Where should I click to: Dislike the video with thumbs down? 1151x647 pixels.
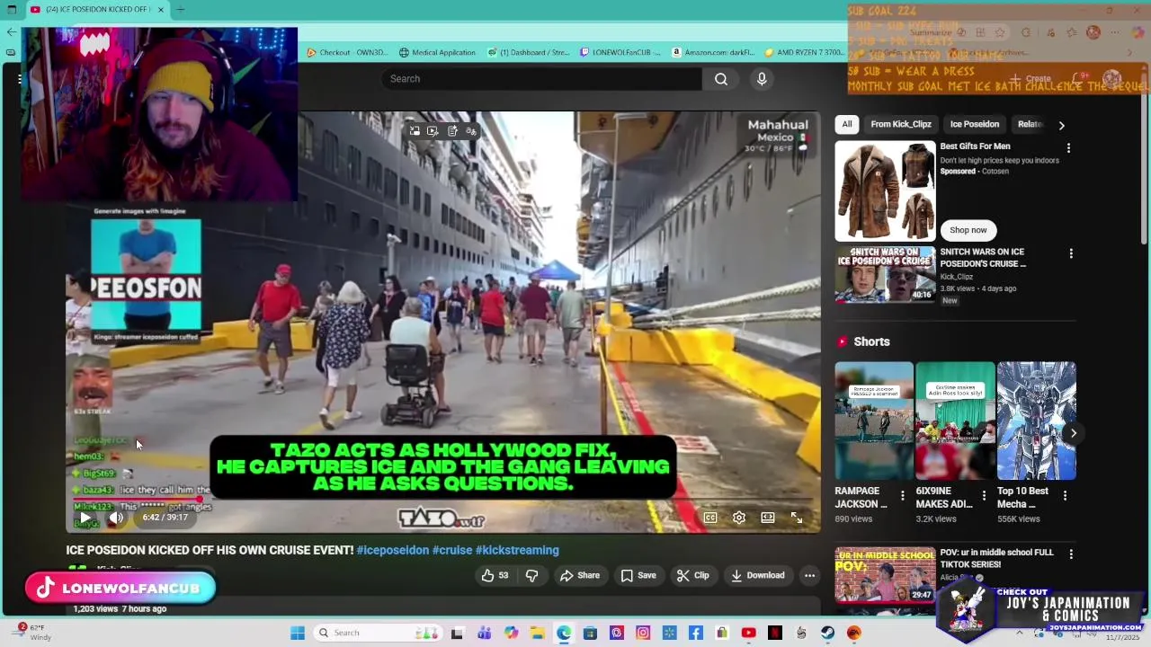tap(531, 575)
